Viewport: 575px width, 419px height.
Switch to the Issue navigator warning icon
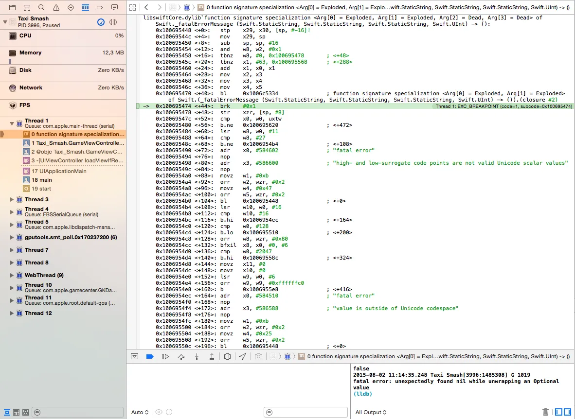click(x=56, y=8)
